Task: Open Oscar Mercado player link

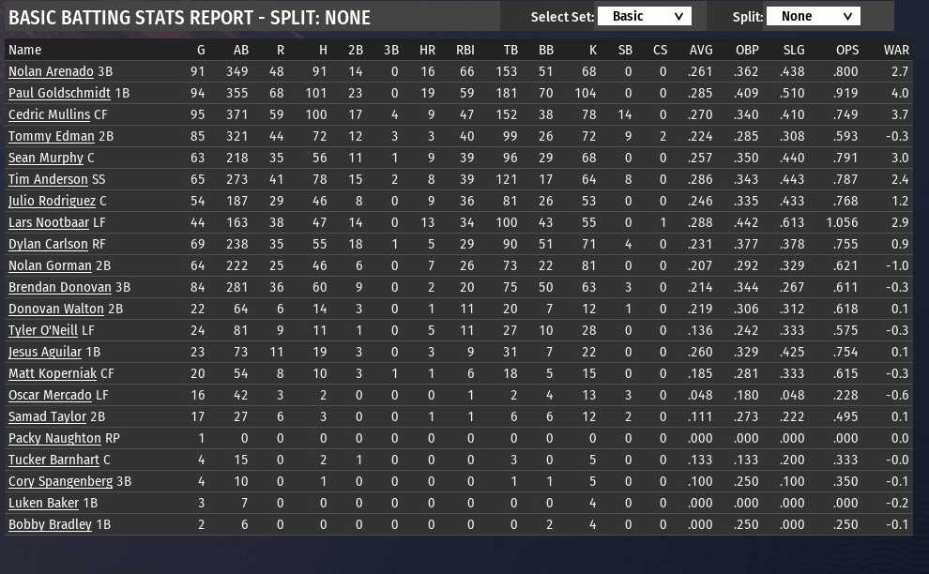Action: click(51, 395)
